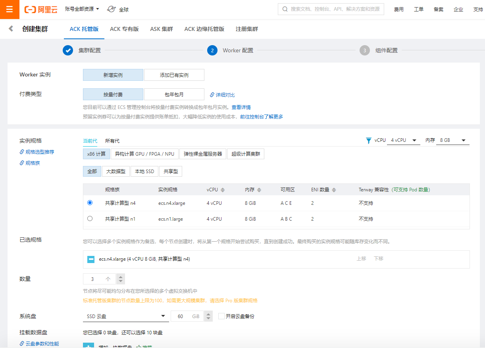
Task: Open the 规格选型推荐 link
Action: pos(40,152)
